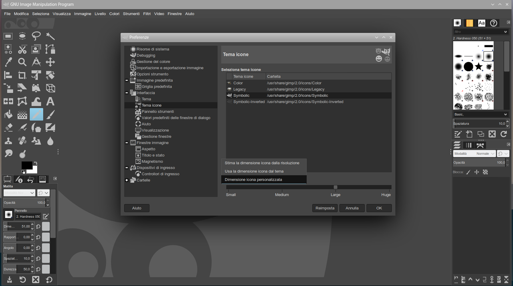This screenshot has height=286, width=513.
Task: Select Tema in preferences tree
Action: [x=146, y=99]
